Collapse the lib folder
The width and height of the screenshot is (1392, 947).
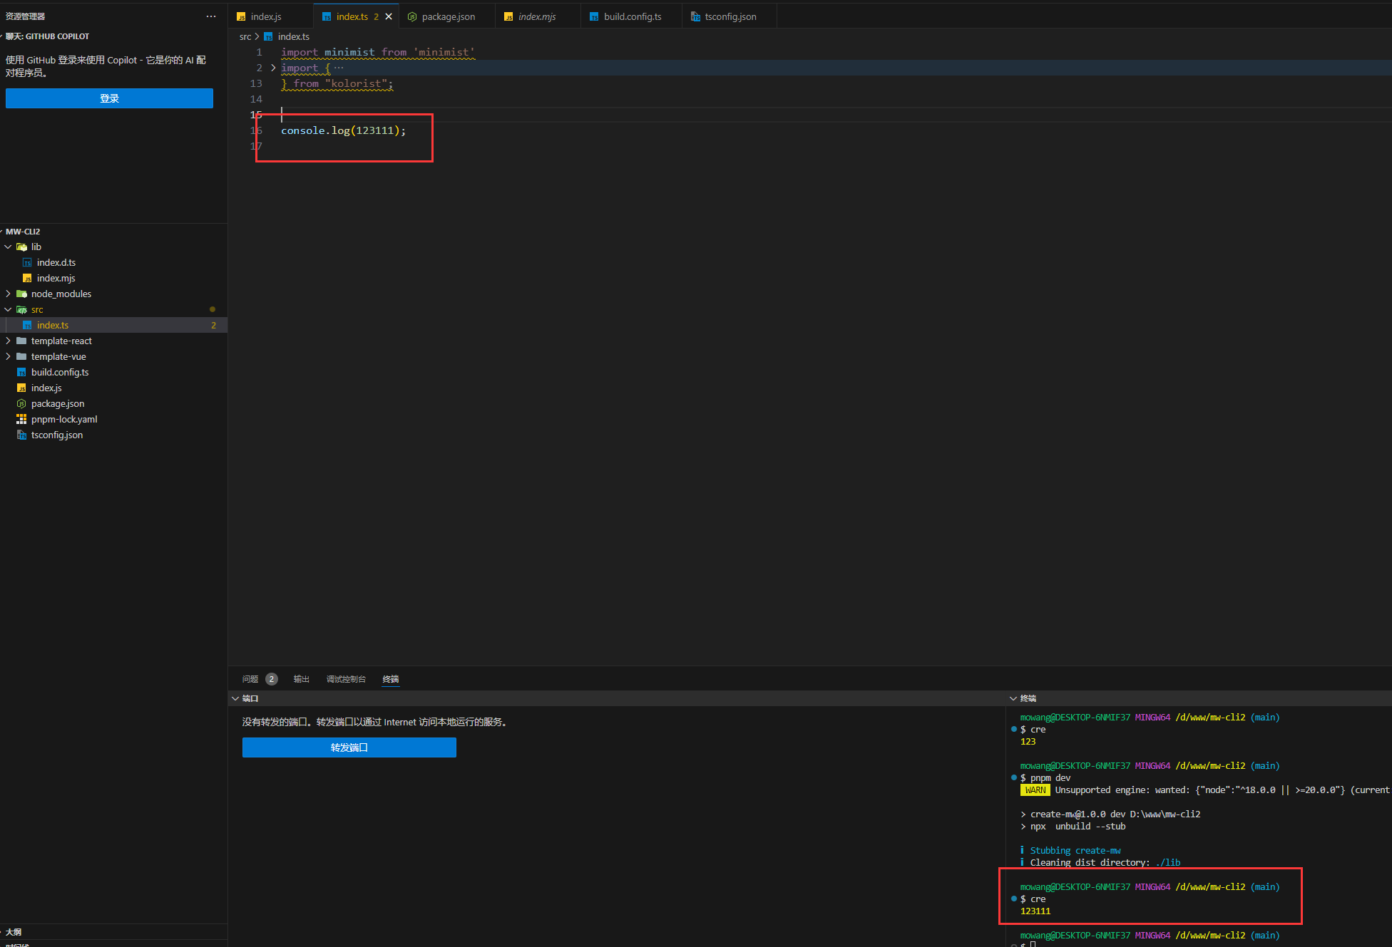tap(8, 247)
